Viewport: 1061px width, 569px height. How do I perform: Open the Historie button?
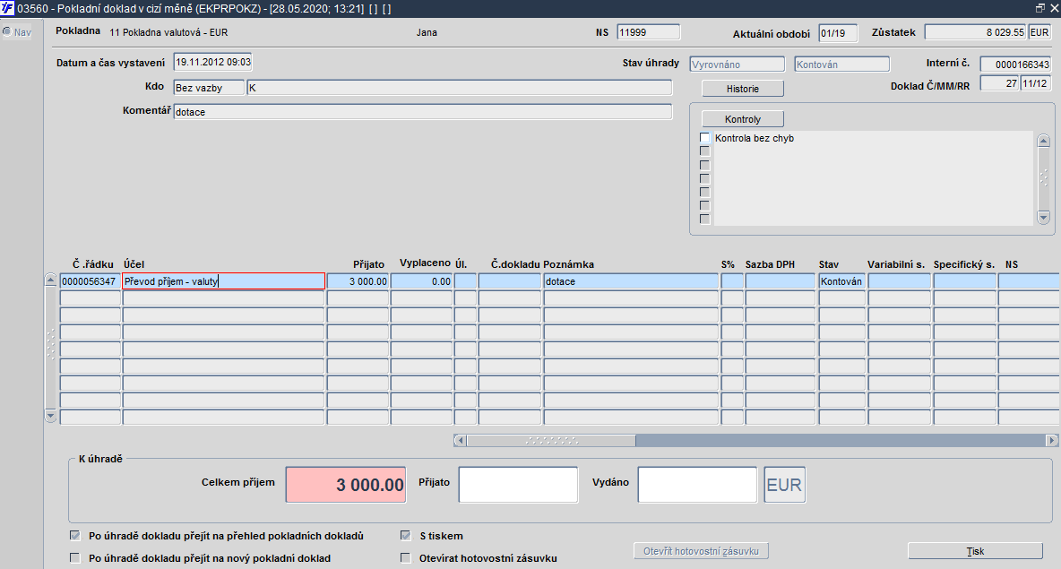point(742,89)
